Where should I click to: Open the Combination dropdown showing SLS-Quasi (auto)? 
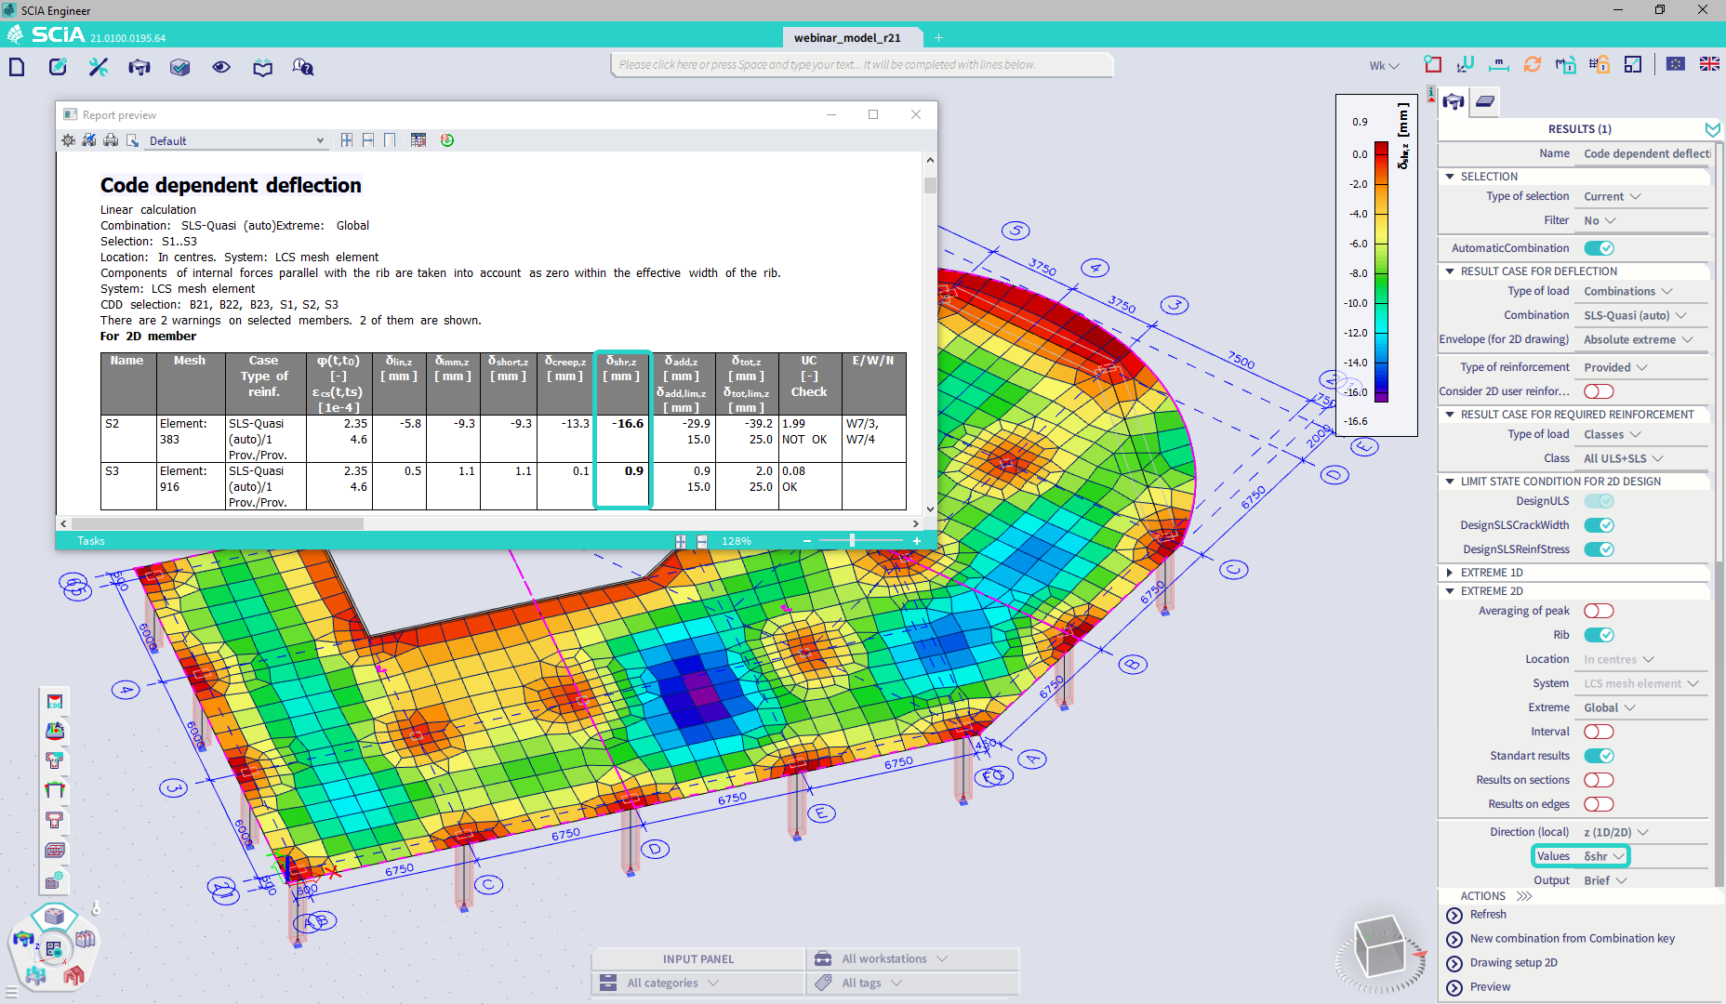(x=1637, y=315)
